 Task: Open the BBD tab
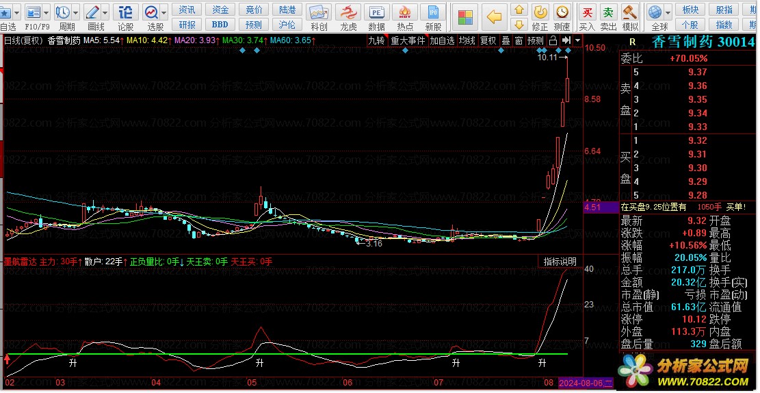[220, 25]
